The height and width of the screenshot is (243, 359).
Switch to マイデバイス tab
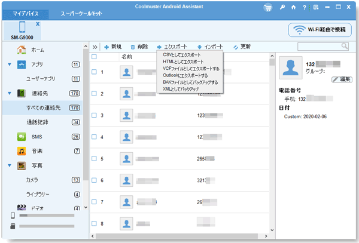click(25, 14)
